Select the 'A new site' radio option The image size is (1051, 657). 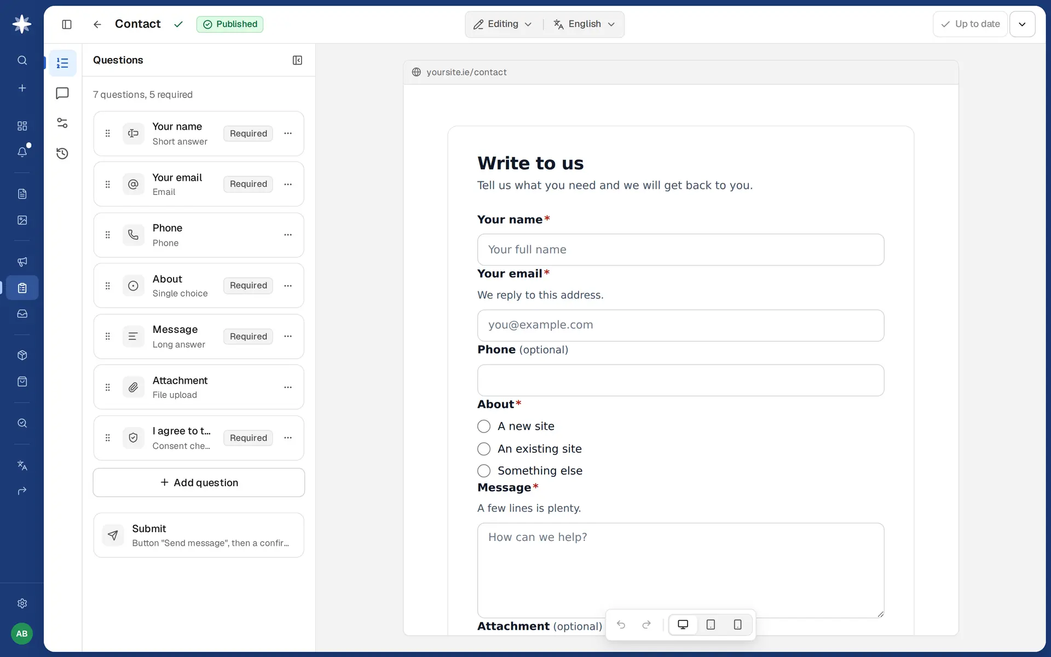[484, 427]
